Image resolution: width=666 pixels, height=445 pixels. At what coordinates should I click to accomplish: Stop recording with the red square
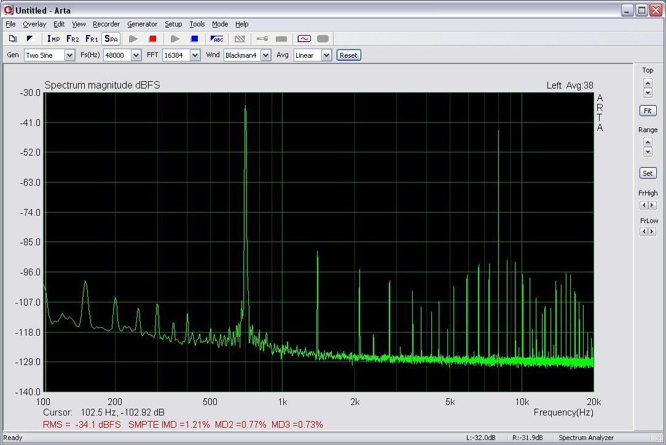152,39
